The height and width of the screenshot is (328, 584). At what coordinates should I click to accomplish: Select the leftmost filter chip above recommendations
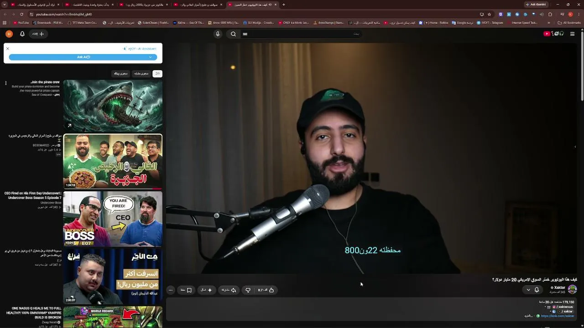tap(121, 73)
